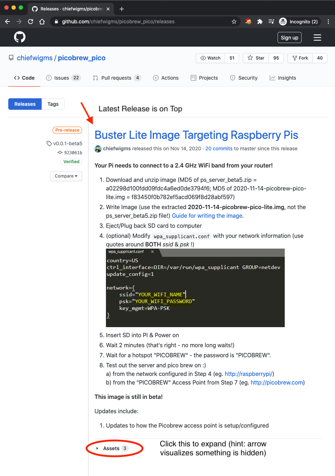Image resolution: width=335 pixels, height=476 pixels.
Task: Open the Chrome three-dot menu
Action: pyautogui.click(x=328, y=22)
